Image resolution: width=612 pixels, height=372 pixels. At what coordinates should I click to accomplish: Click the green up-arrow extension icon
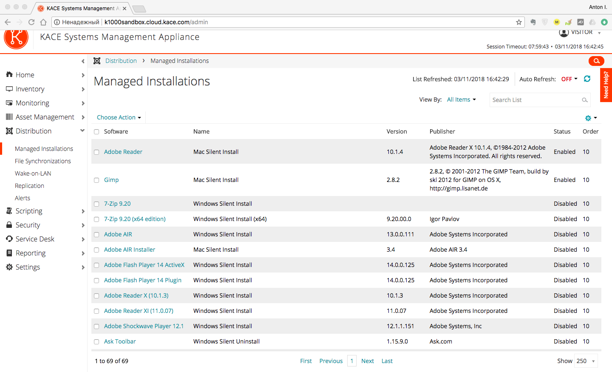click(604, 22)
